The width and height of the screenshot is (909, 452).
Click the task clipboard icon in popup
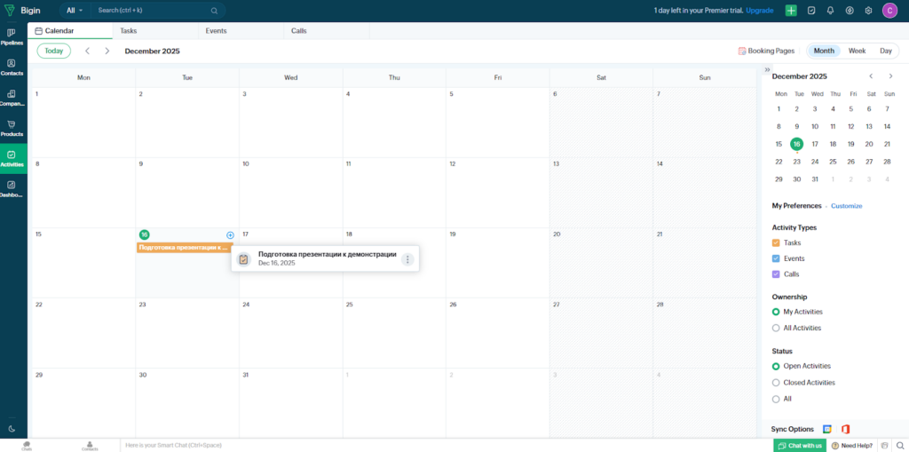pyautogui.click(x=244, y=259)
